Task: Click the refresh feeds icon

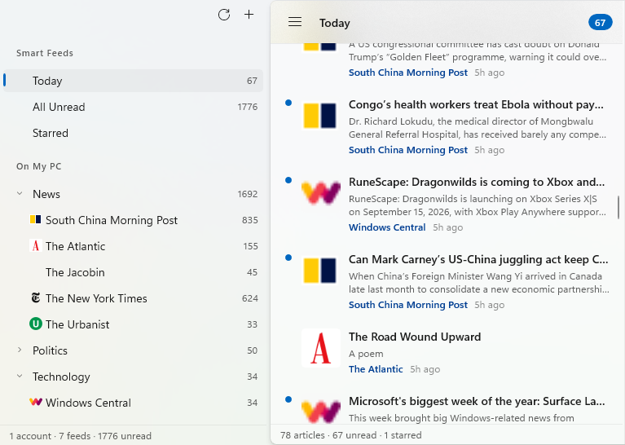Action: pos(224,15)
